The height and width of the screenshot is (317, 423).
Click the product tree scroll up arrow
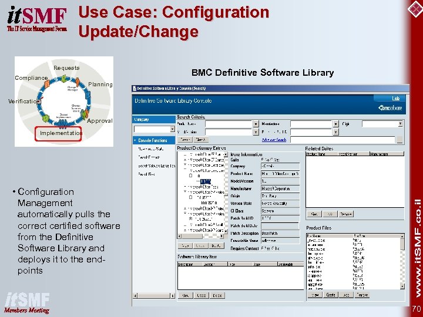point(226,154)
